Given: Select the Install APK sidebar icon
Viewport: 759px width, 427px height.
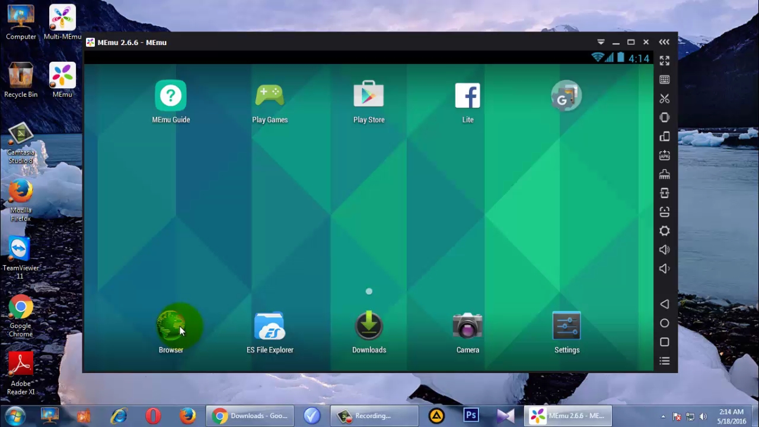Looking at the screenshot, I should [x=664, y=155].
